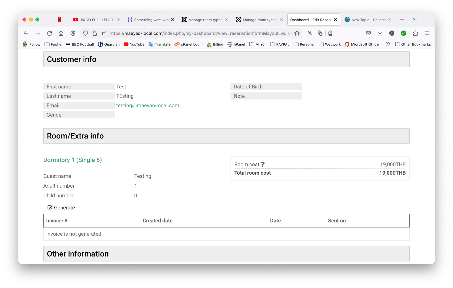Viewport: 453px width, 288px height.
Task: Click the URL address bar field
Action: (x=198, y=33)
